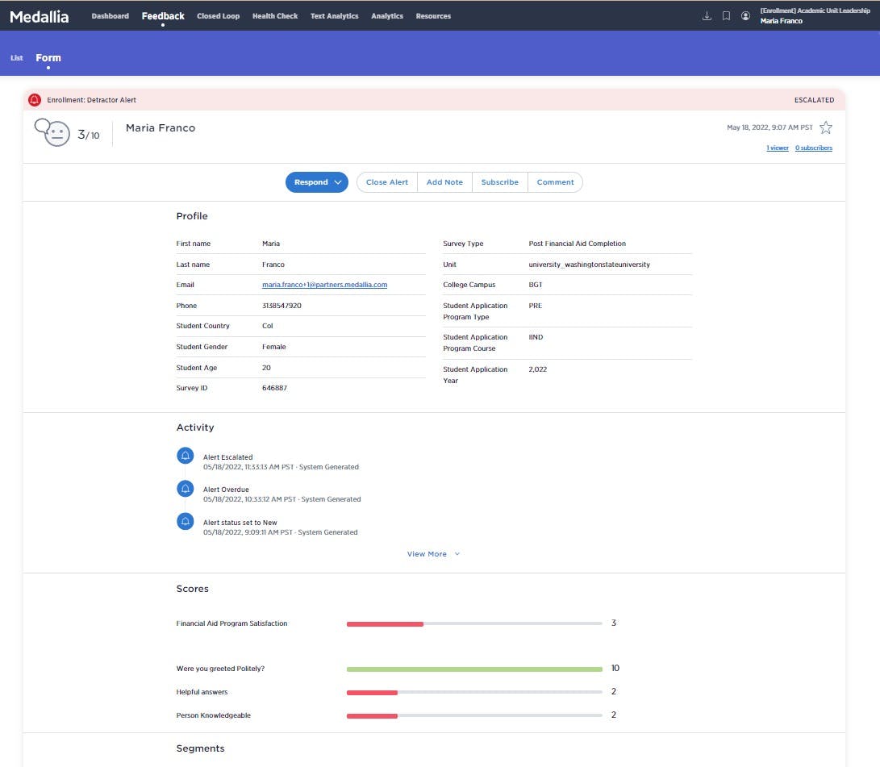Switch to the List tab
The width and height of the screenshot is (880, 767).
click(17, 58)
